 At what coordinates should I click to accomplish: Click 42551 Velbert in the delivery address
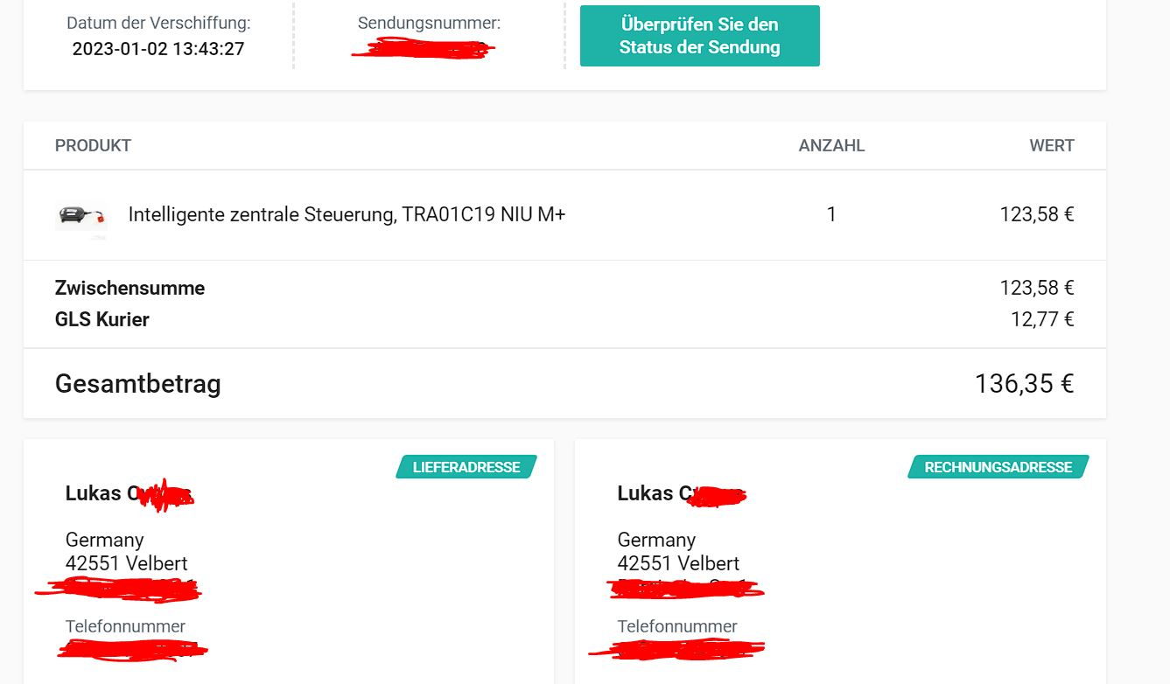point(126,563)
